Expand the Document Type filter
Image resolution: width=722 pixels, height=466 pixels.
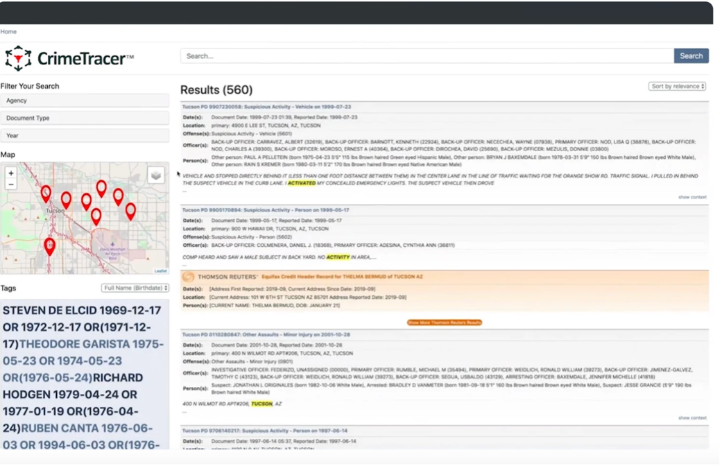(85, 118)
